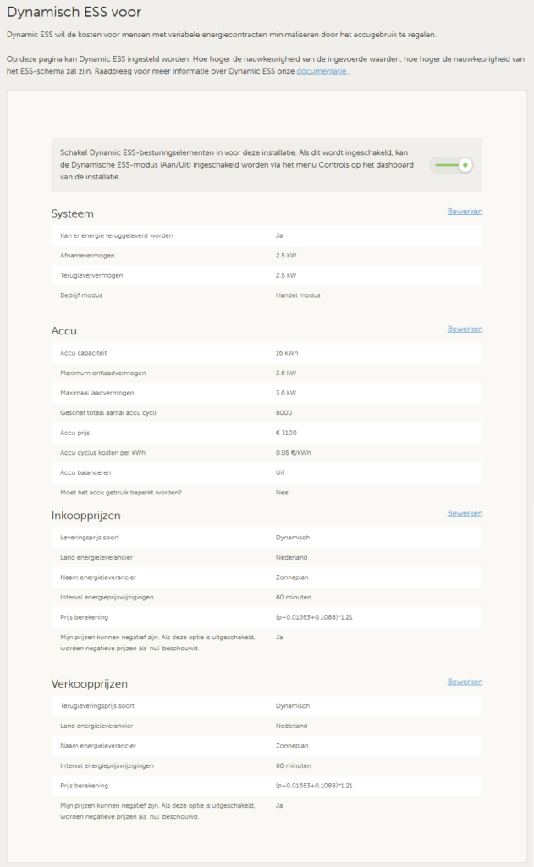534x867 pixels.
Task: Click the Accu cyclus kosten per kWh row
Action: 267,452
